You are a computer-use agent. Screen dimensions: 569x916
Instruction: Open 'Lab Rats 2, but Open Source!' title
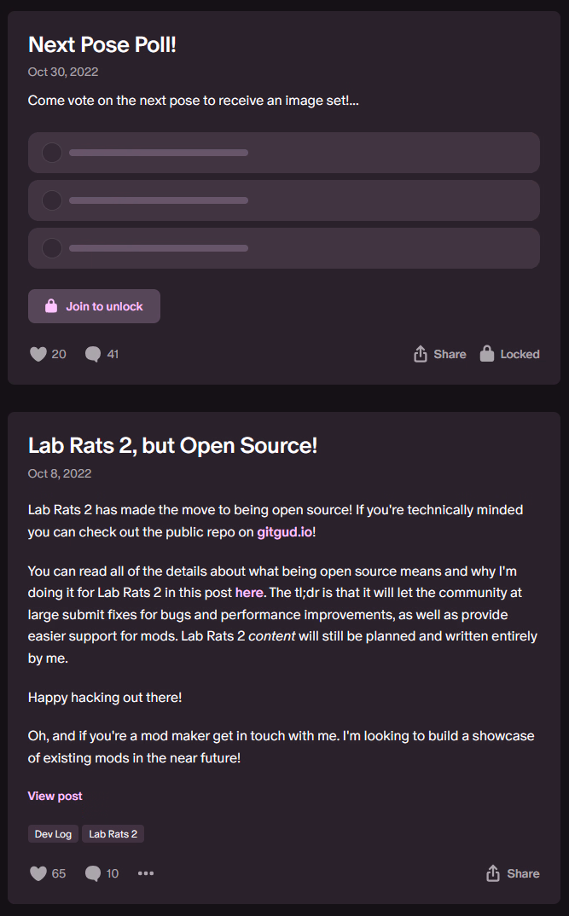click(x=173, y=445)
